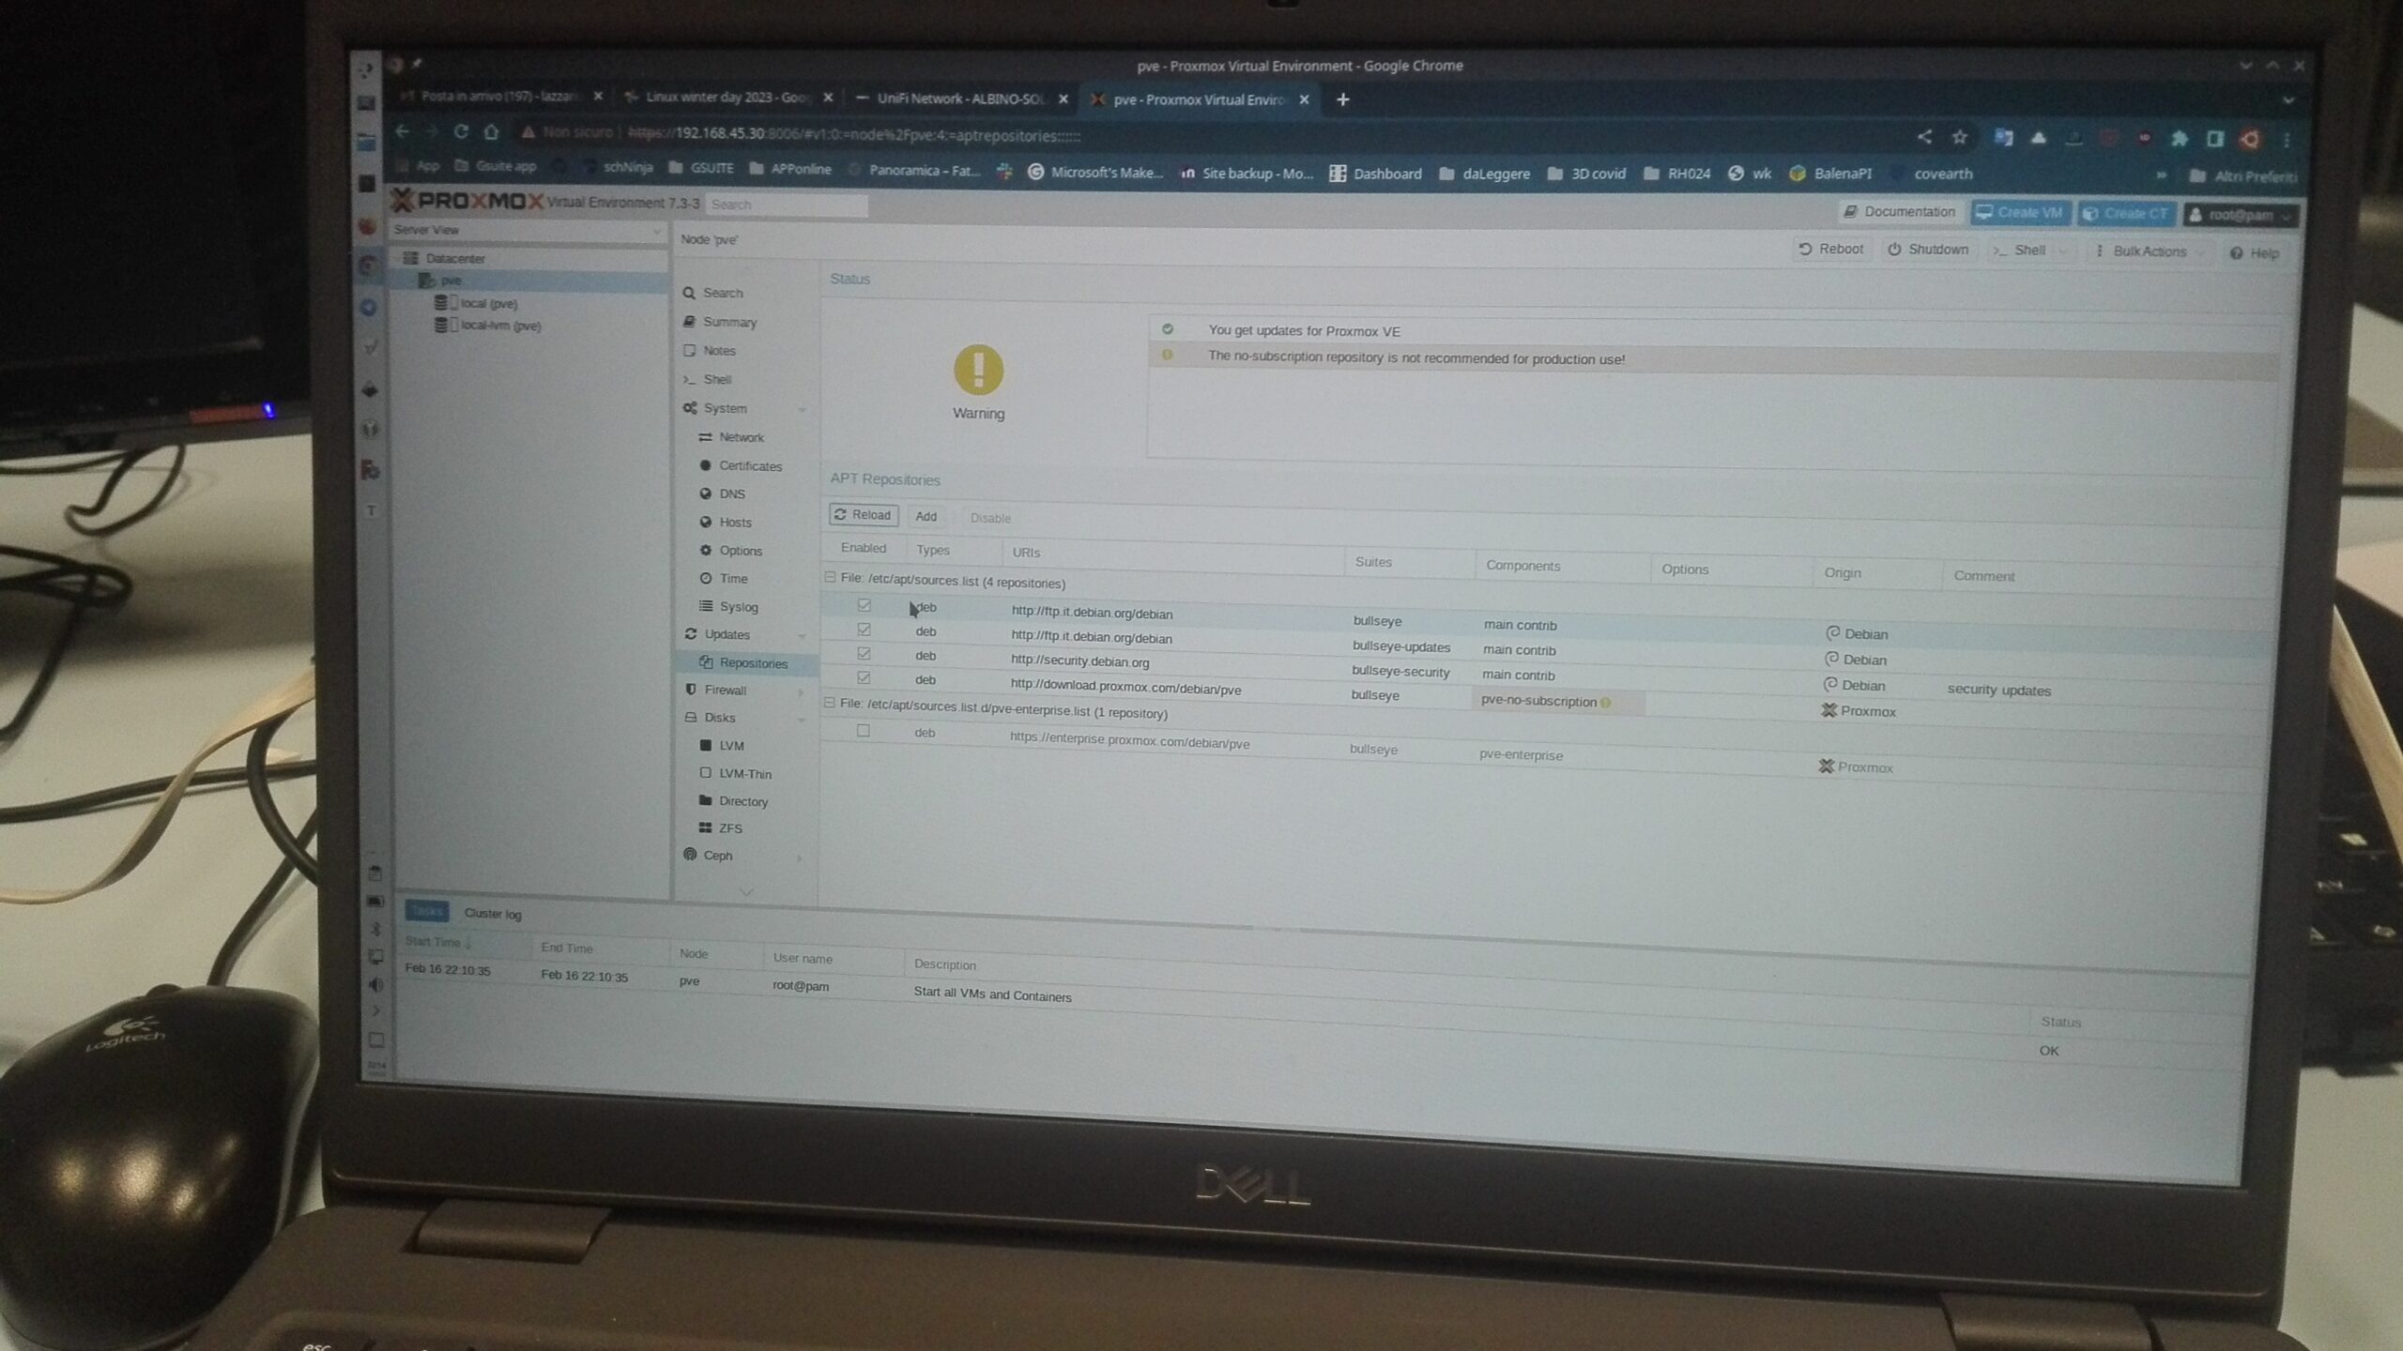Click the Shutdown node button
The image size is (2403, 1351).
pos(1927,250)
